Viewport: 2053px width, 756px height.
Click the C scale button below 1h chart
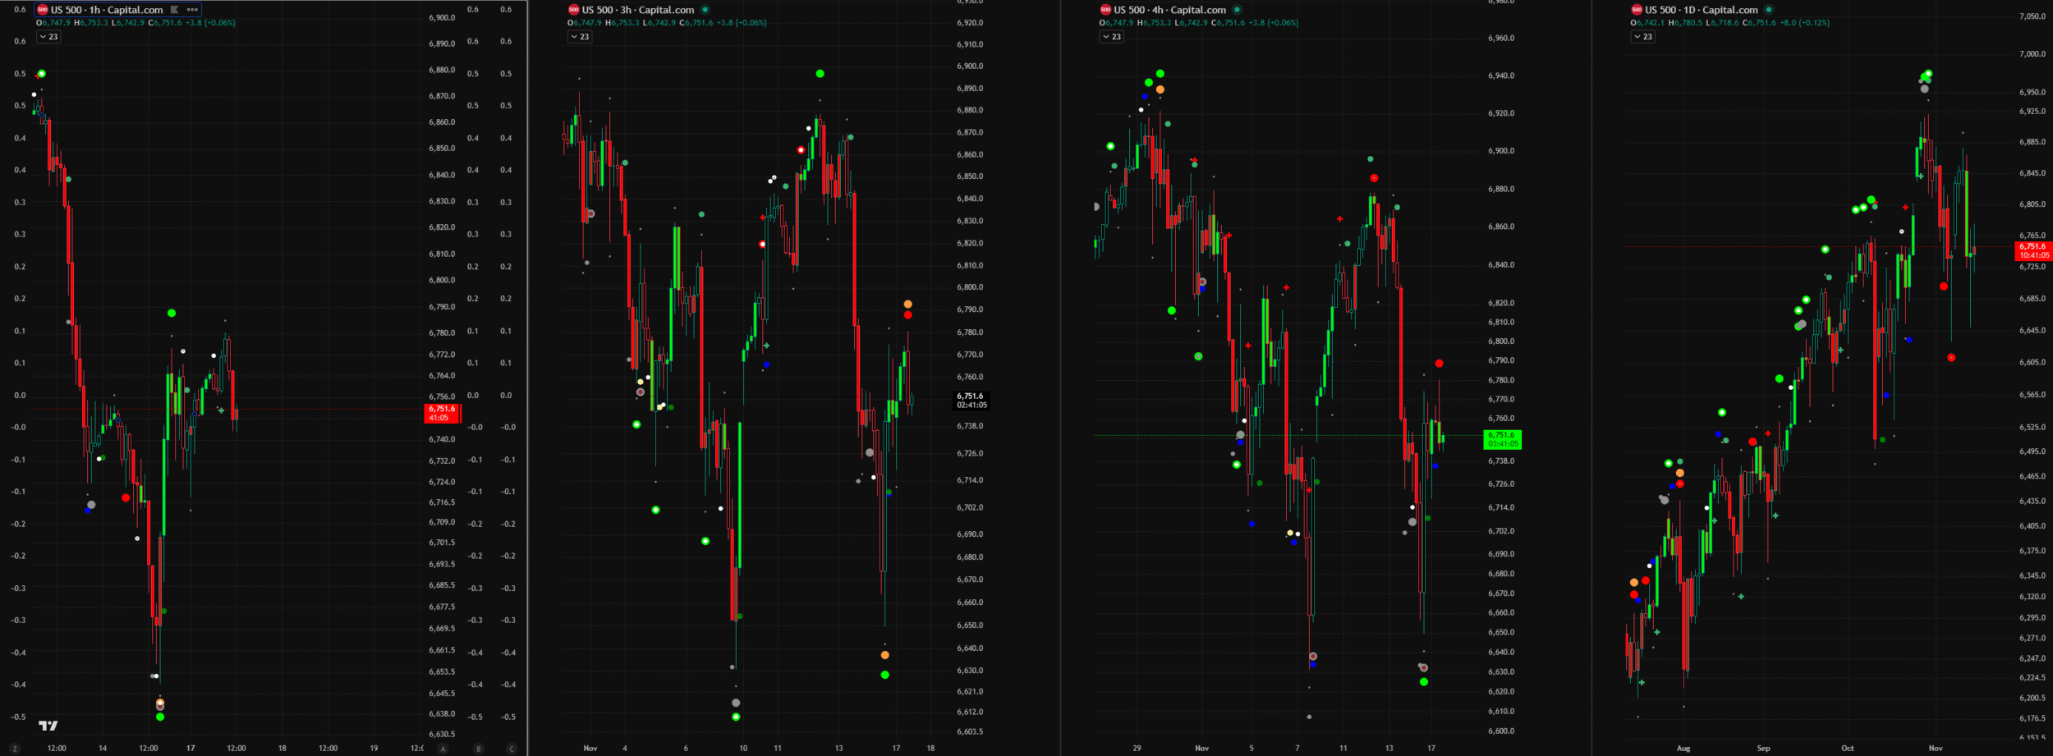click(512, 749)
